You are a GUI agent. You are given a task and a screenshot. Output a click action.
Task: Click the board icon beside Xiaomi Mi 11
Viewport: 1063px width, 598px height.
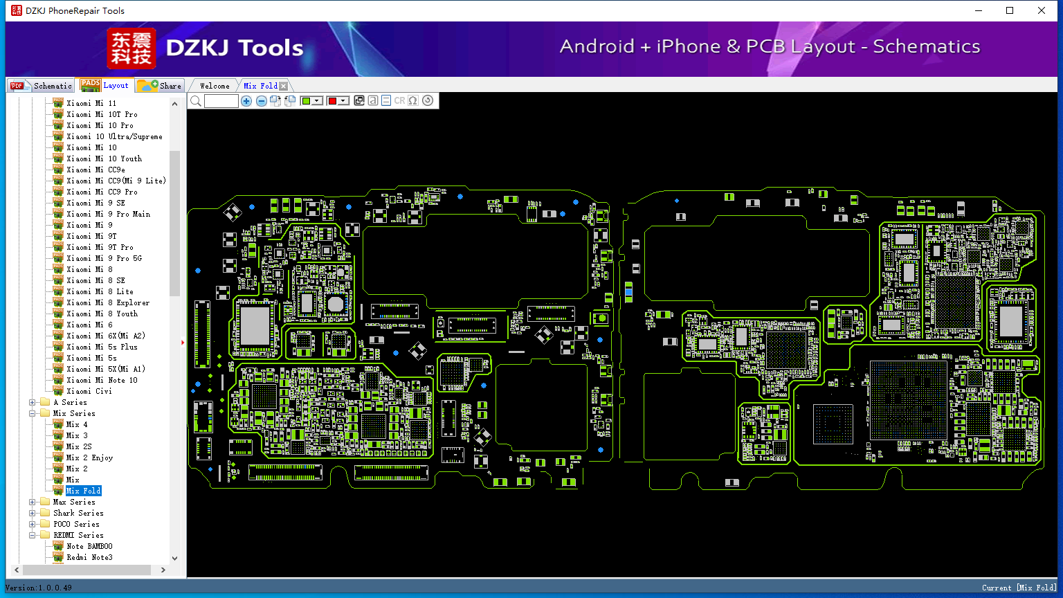tap(58, 103)
